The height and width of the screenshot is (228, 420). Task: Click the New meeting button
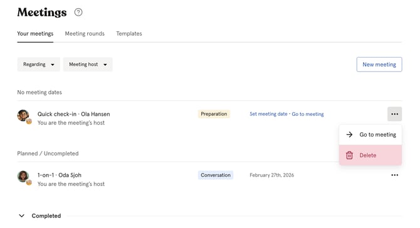pos(379,65)
